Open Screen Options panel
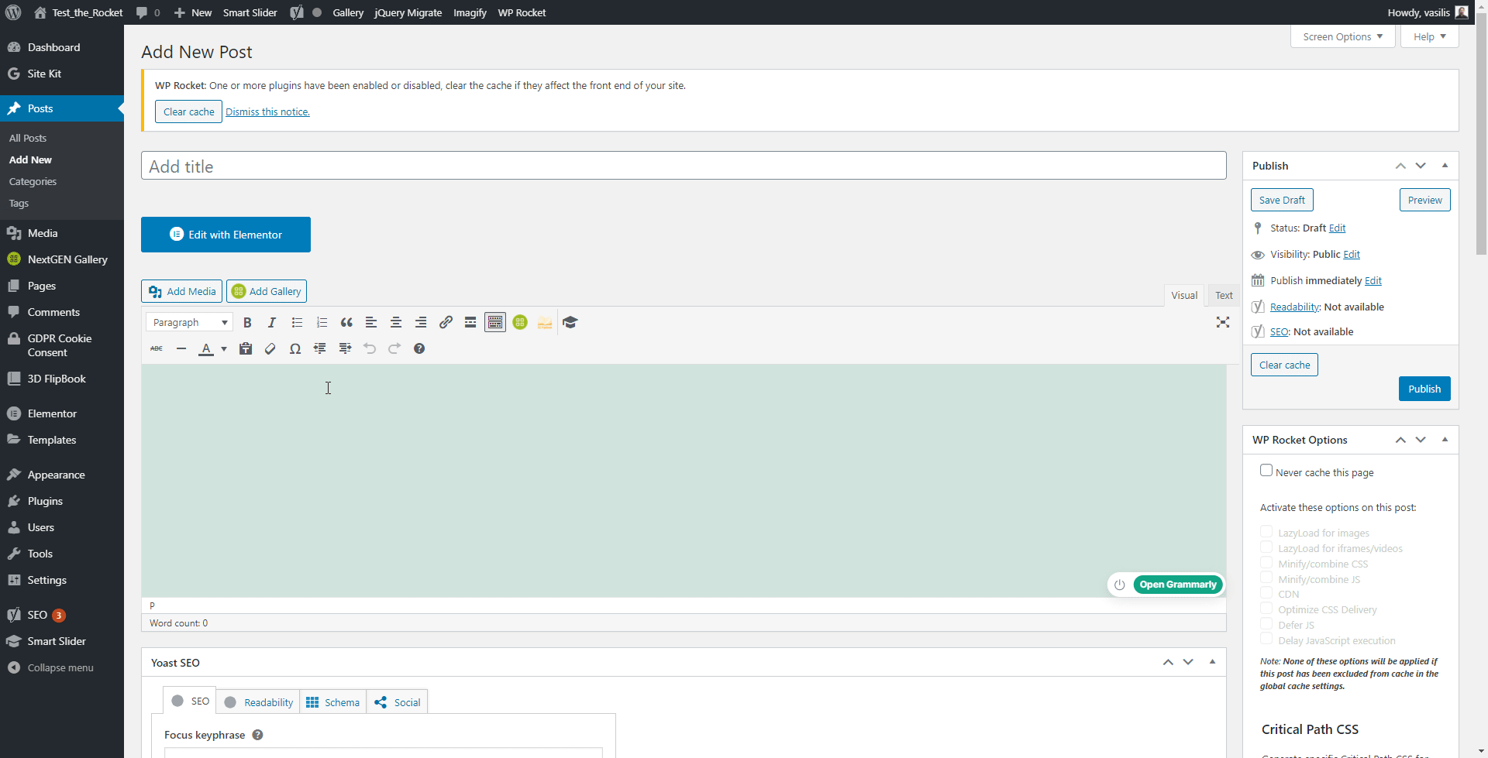1488x758 pixels. tap(1343, 36)
